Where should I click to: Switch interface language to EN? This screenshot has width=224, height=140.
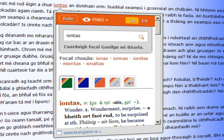coord(145,21)
